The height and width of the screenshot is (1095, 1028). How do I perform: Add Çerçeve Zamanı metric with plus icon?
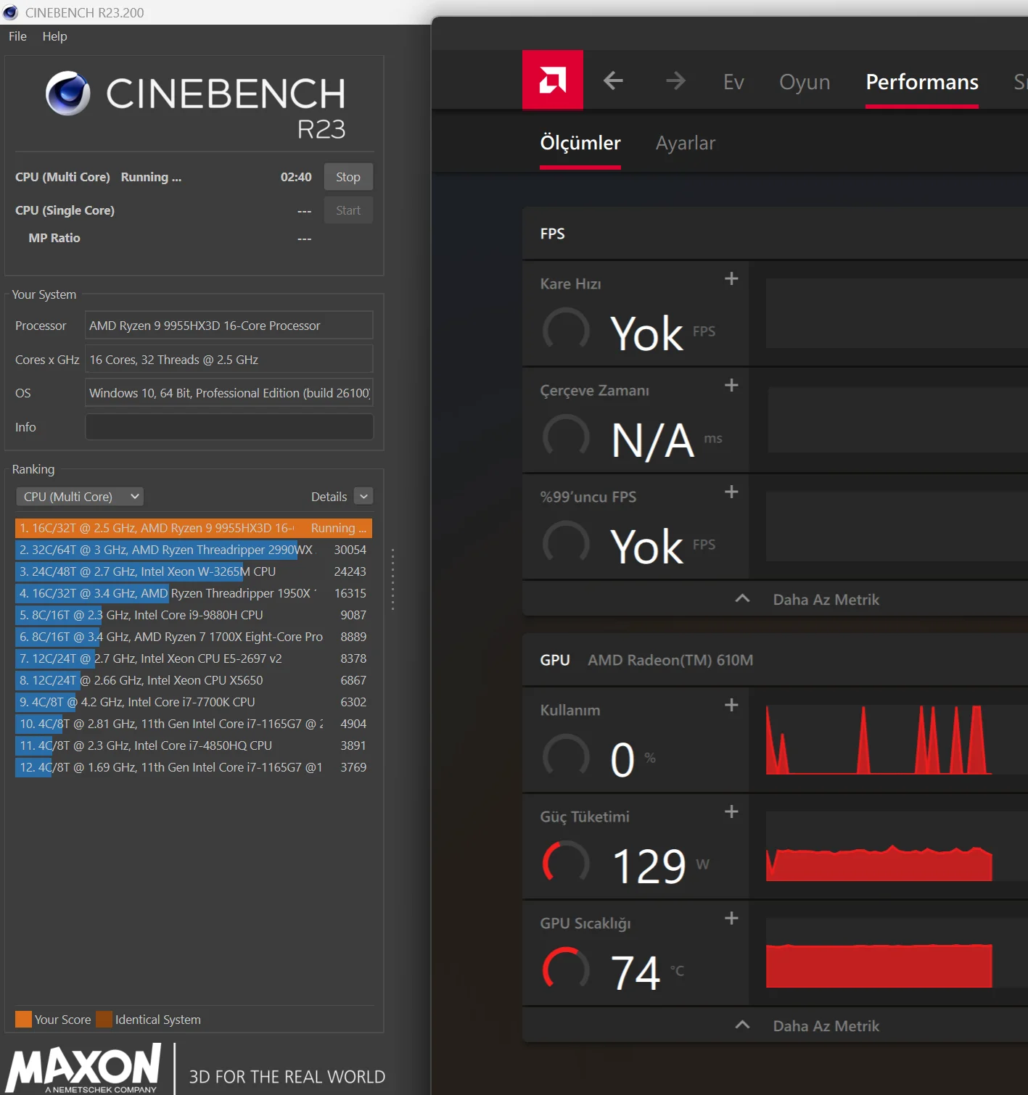[731, 386]
